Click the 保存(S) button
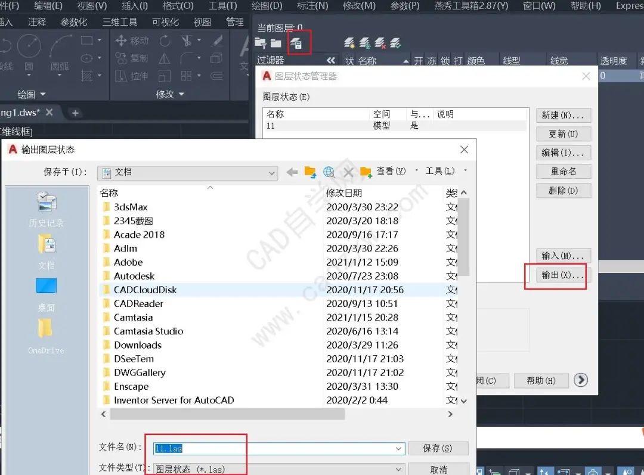The image size is (644, 475). [x=438, y=448]
